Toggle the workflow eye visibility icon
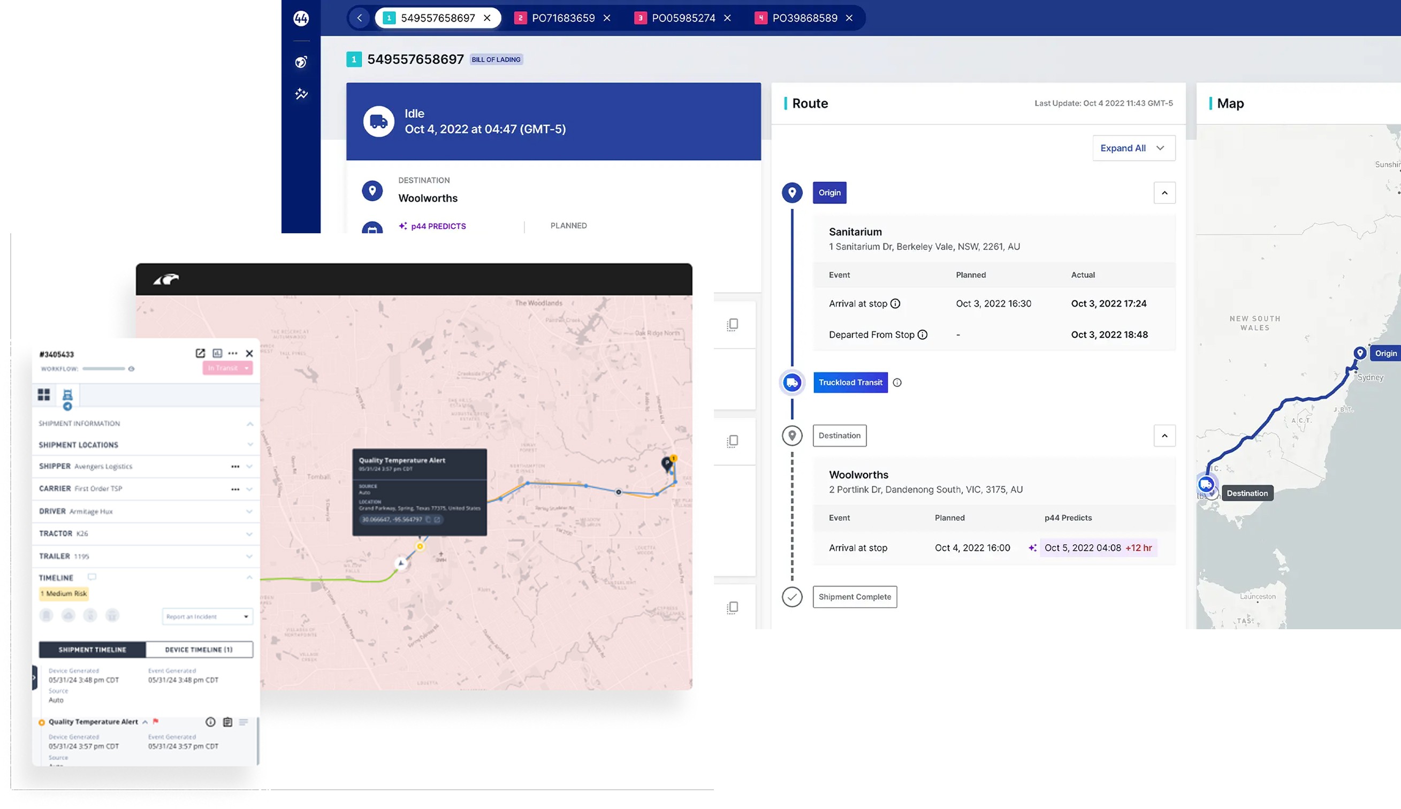1401x809 pixels. pyautogui.click(x=131, y=369)
